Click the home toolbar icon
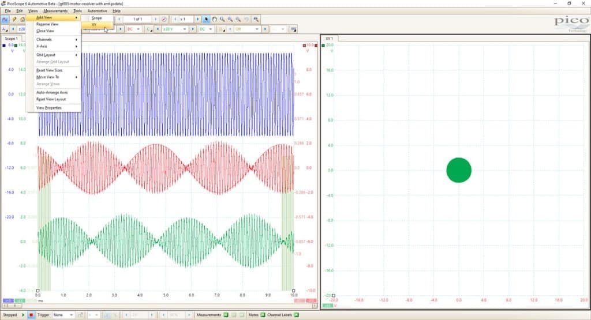Viewport: 591px width, 320px height. click(23, 19)
